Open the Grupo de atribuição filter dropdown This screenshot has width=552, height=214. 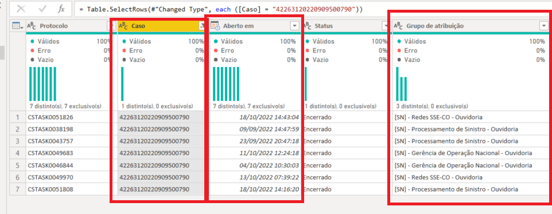(544, 26)
